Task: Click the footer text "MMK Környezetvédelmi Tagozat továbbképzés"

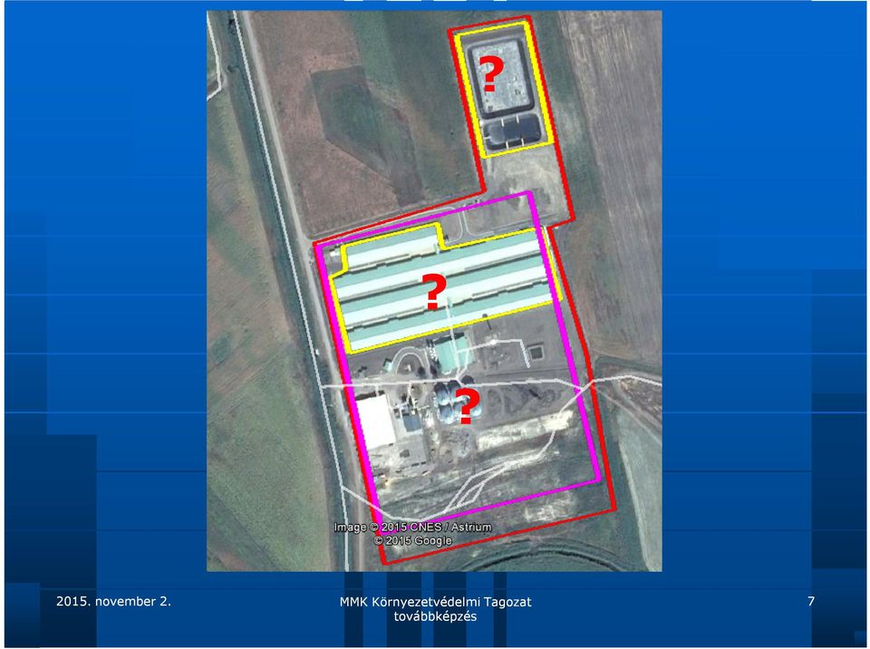Action: tap(436, 609)
